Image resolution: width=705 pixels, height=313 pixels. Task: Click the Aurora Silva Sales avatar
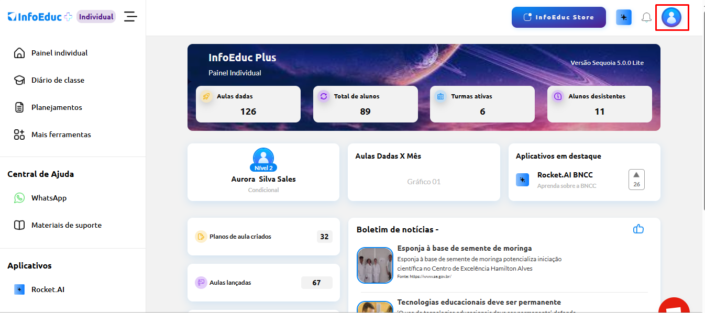click(263, 157)
